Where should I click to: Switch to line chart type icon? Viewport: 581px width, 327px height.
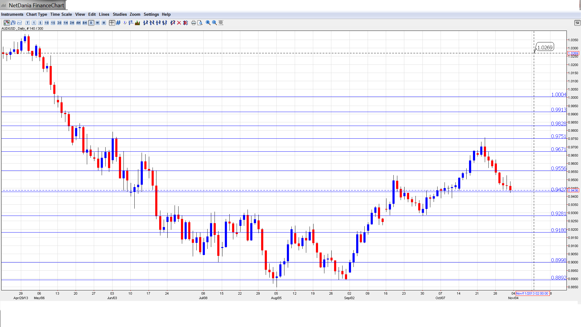point(20,23)
